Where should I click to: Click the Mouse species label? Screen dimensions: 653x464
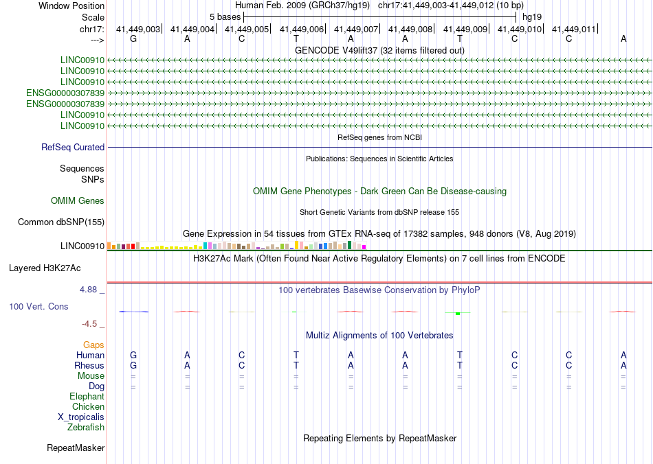pos(91,376)
